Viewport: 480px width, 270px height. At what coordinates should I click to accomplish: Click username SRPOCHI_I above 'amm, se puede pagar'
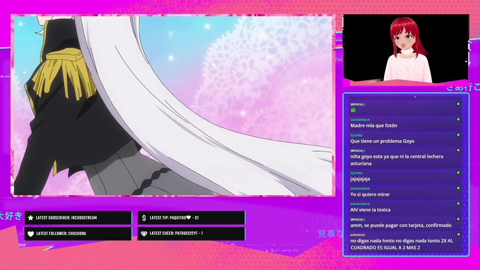coord(357,219)
